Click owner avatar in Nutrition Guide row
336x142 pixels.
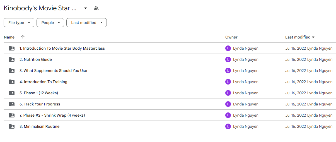(228, 59)
